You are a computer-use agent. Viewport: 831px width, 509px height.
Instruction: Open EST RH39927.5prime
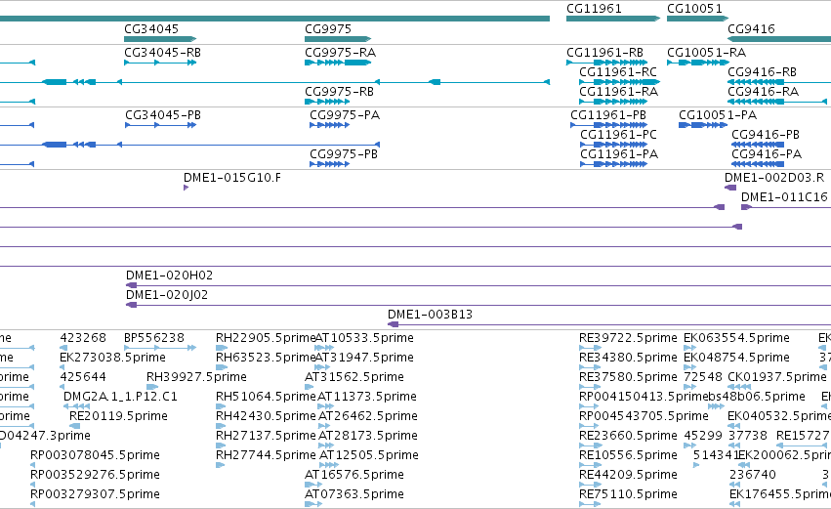tap(196, 377)
